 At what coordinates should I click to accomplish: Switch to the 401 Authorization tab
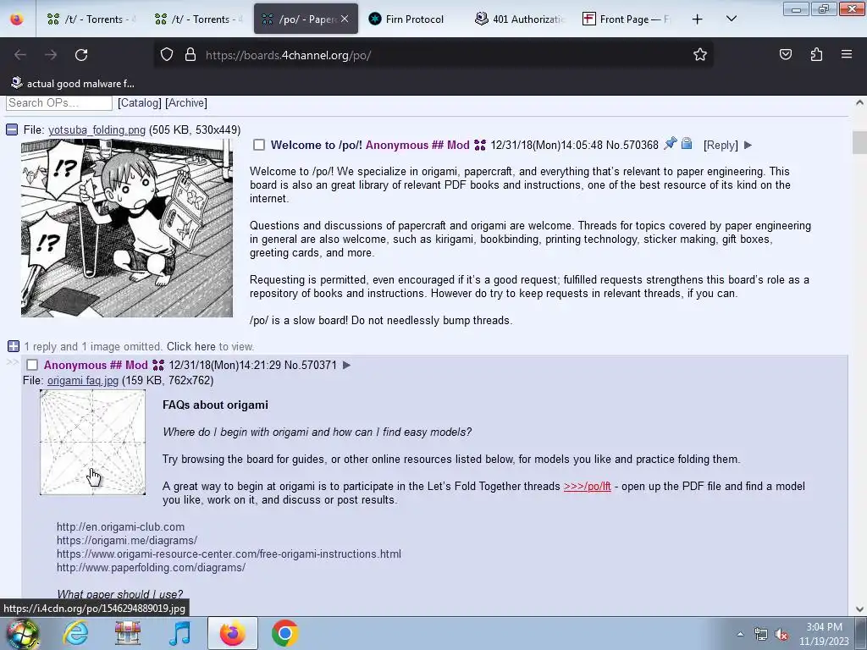(x=520, y=19)
